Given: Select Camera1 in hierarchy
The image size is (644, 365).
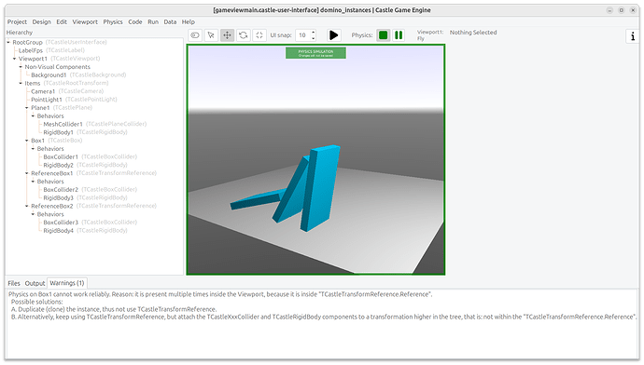Looking at the screenshot, I should [43, 91].
